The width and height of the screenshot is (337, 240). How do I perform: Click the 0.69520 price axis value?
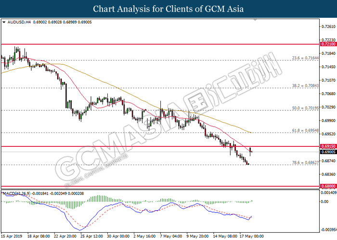(x=328, y=134)
